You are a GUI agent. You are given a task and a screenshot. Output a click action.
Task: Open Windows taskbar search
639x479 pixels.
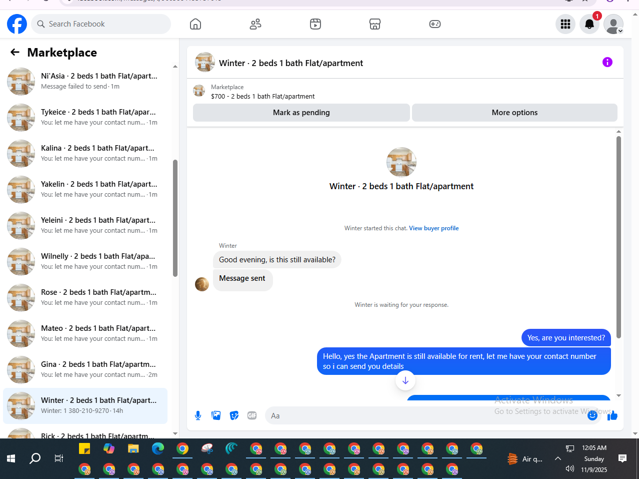pyautogui.click(x=35, y=458)
